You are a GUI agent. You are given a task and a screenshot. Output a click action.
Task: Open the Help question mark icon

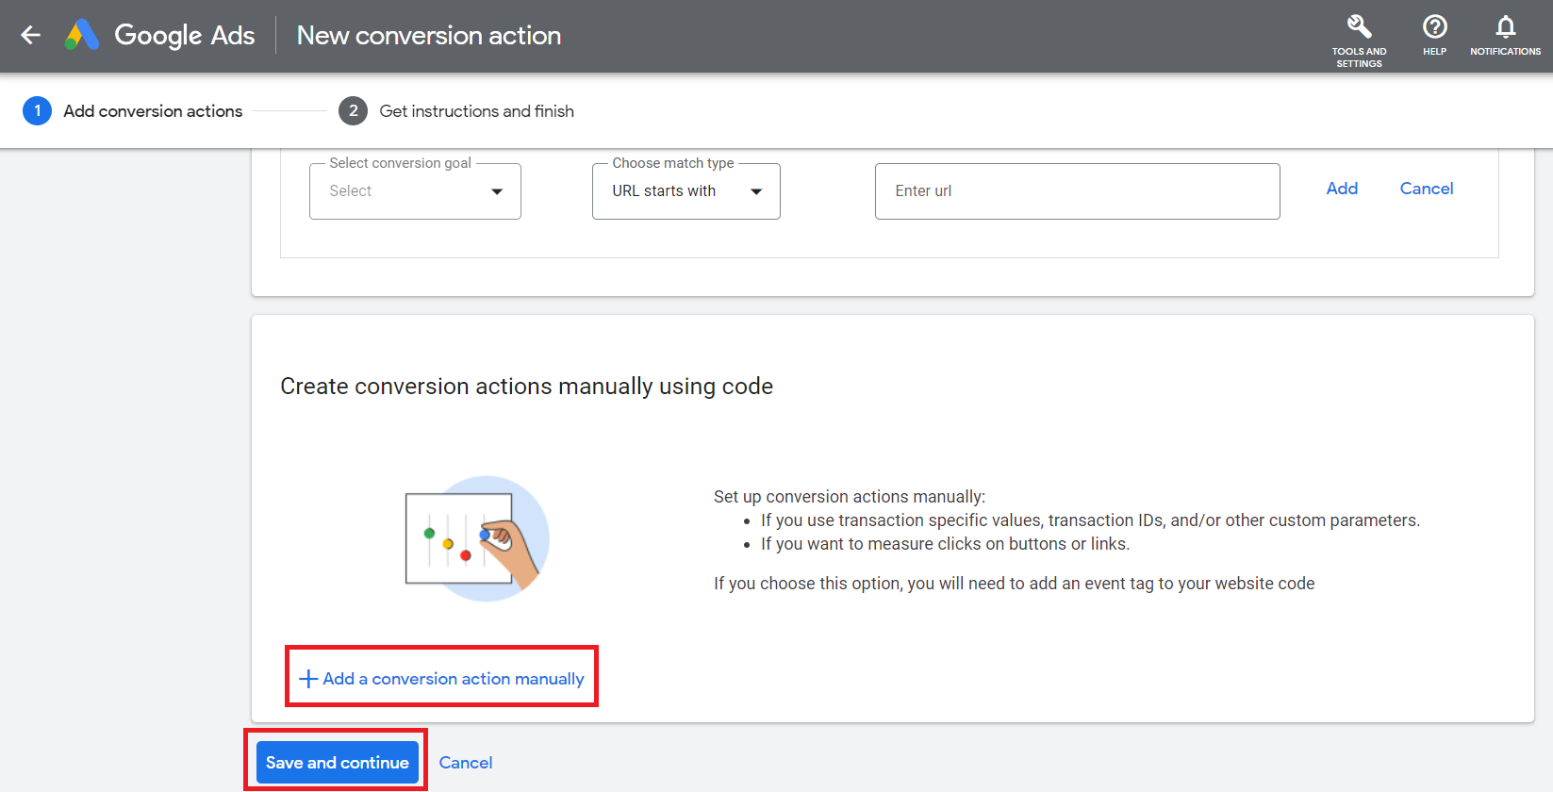(1434, 26)
